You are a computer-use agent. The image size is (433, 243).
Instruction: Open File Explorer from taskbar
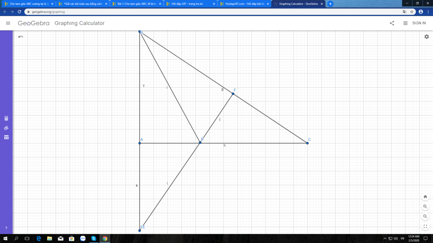click(49, 239)
